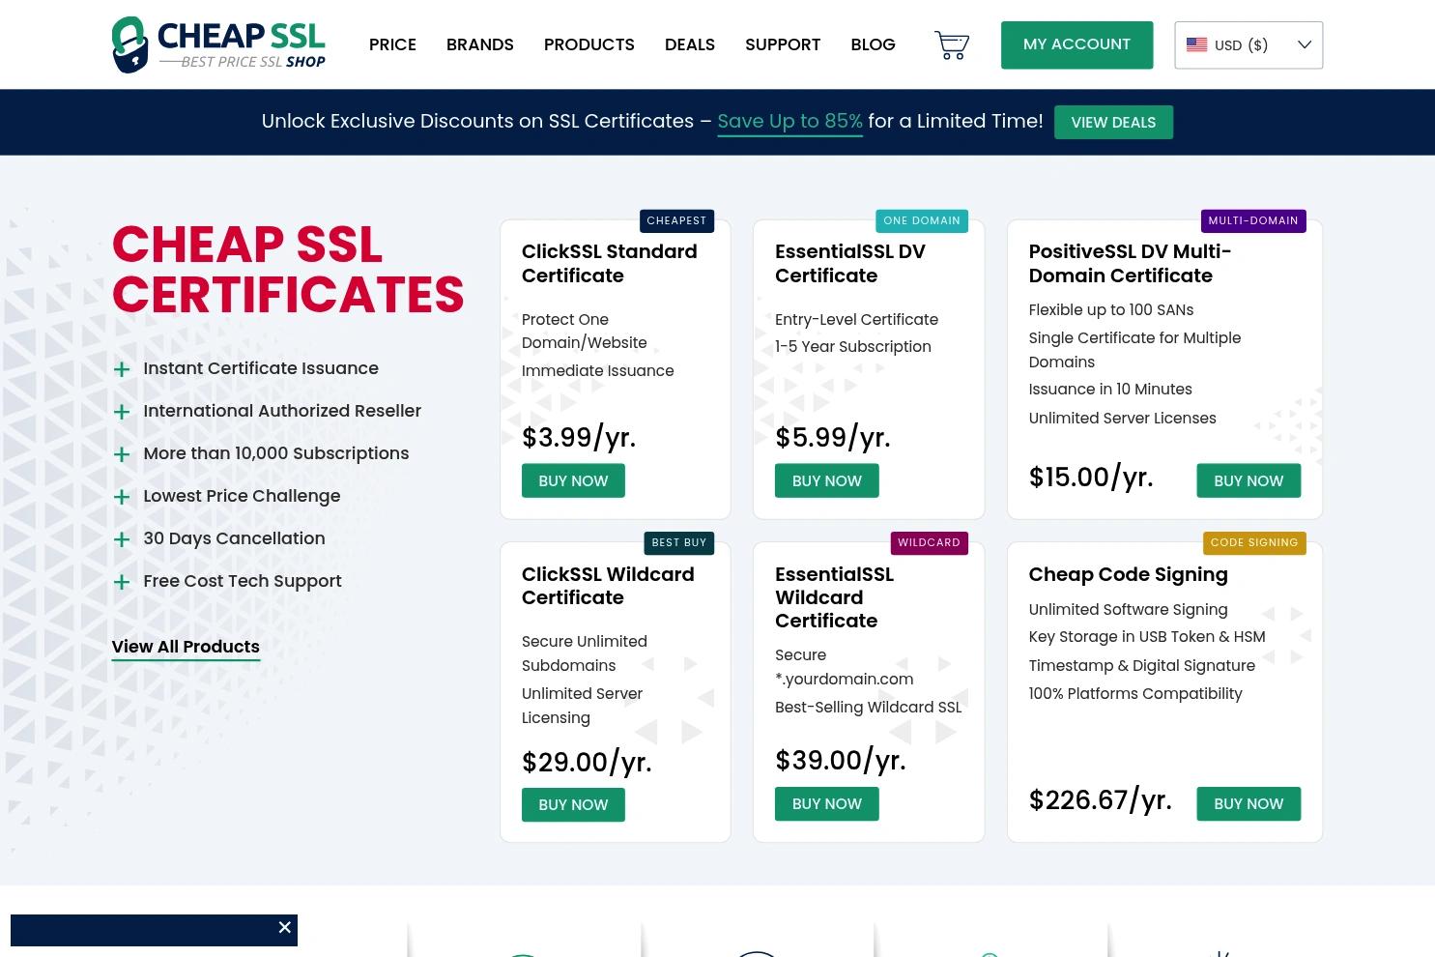The height and width of the screenshot is (957, 1435).
Task: Open the DEALS menu
Action: pos(690,44)
